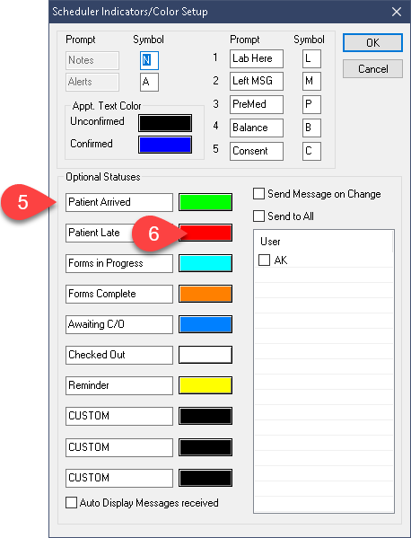
Task: Click the OK button
Action: pos(372,43)
